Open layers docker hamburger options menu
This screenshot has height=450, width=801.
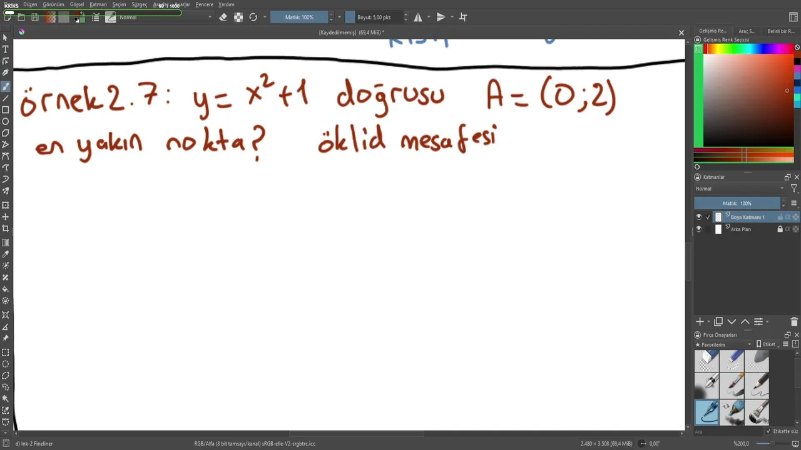pyautogui.click(x=794, y=203)
